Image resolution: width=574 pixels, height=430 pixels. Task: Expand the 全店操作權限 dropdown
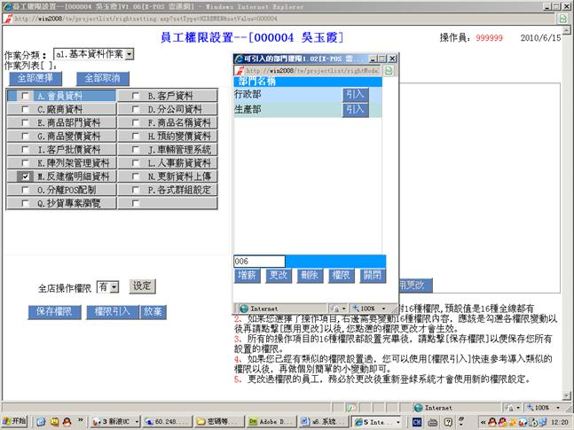pos(114,287)
